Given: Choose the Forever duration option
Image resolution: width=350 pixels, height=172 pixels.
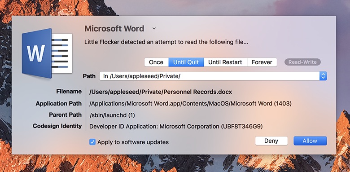Looking at the screenshot, I should coord(262,62).
